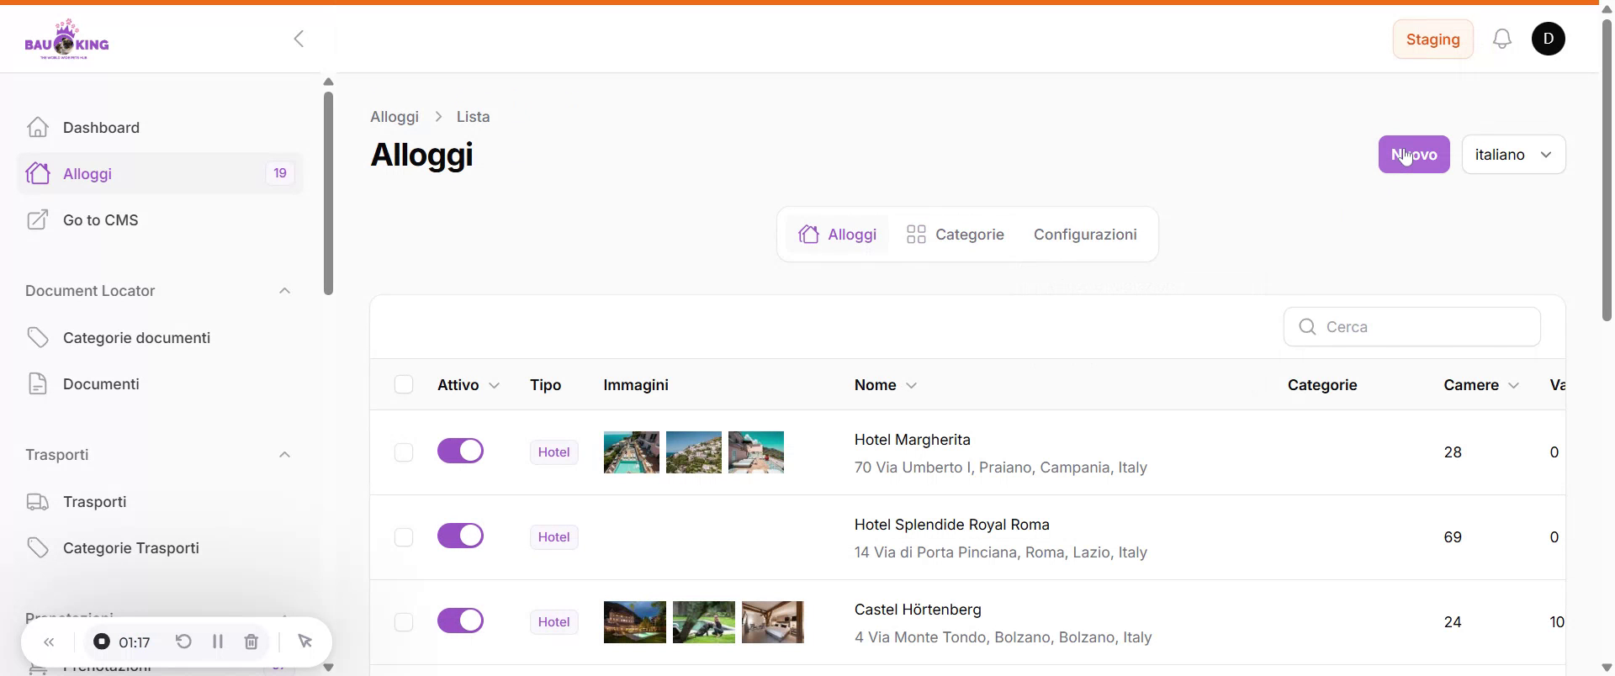
Task: Click the search magnifier icon
Action: [x=1307, y=327]
